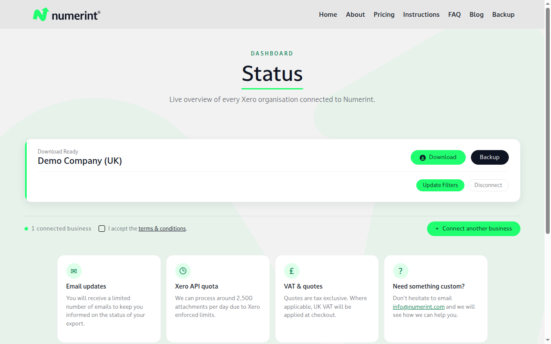Click the Download Ready status label
Viewport: 551px width, 344px height.
coord(58,151)
